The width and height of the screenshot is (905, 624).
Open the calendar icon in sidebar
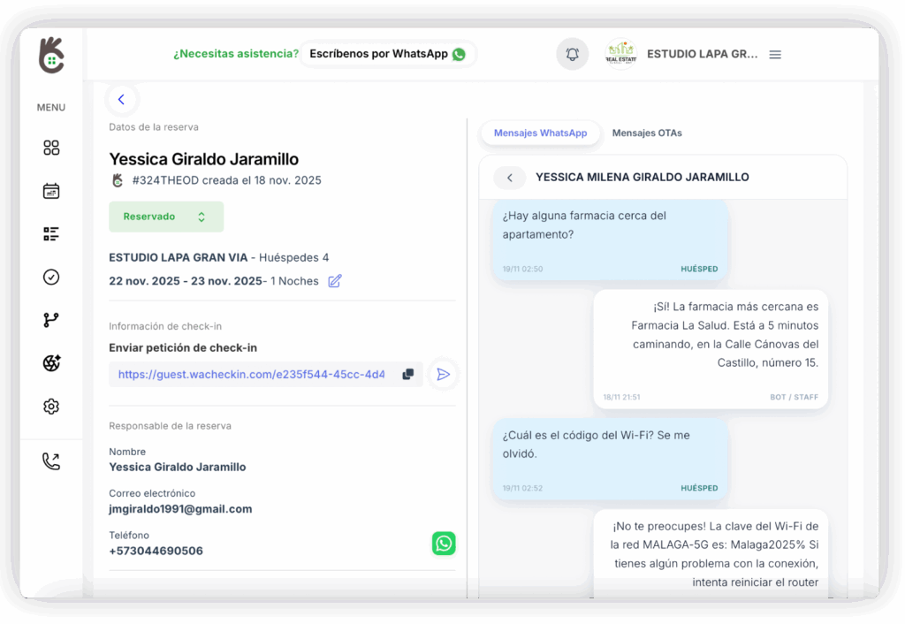[51, 191]
